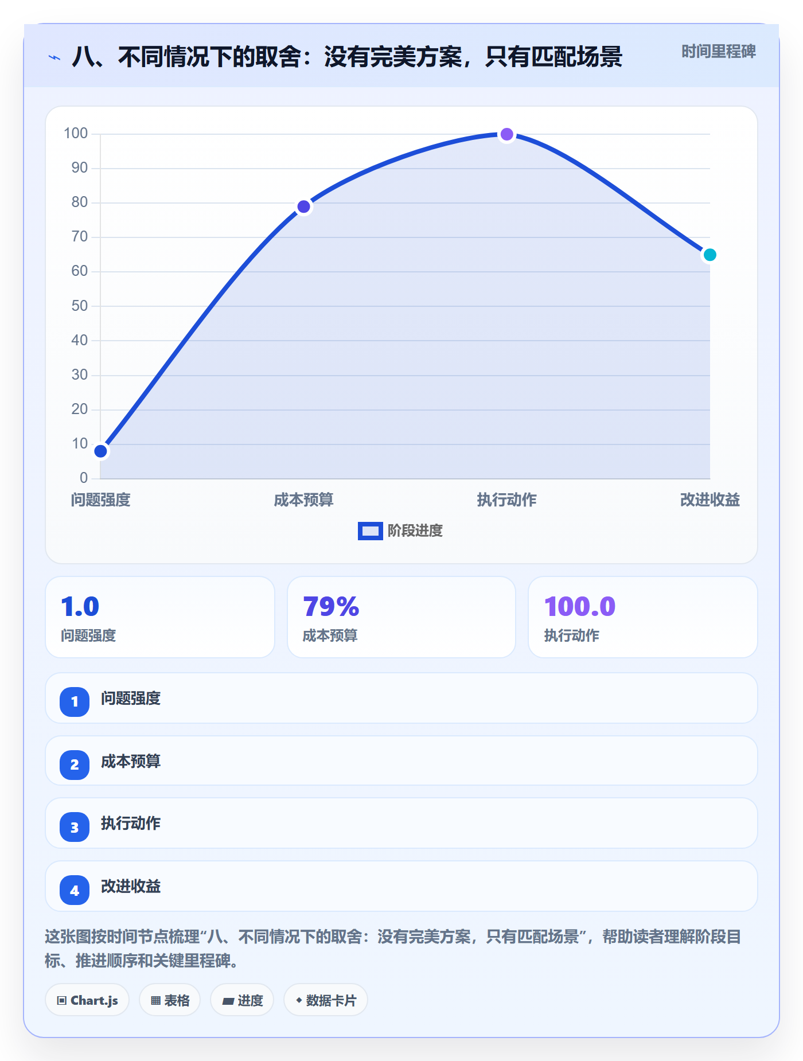Open the 问题强度 step row text
Screen dimensions: 803x1061
[131, 699]
